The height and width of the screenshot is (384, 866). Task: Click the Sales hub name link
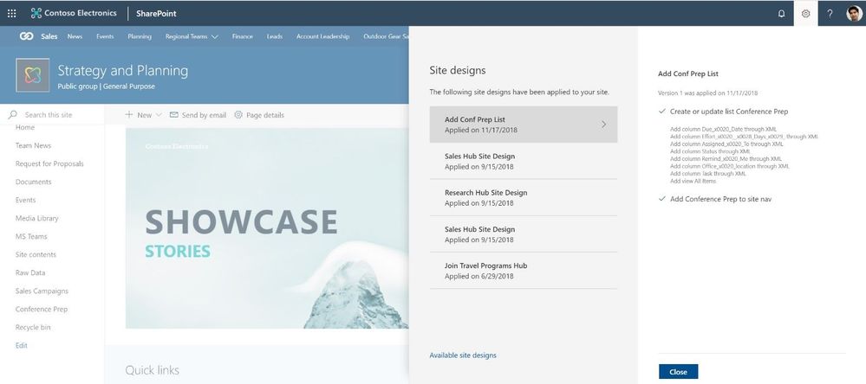[x=49, y=36]
